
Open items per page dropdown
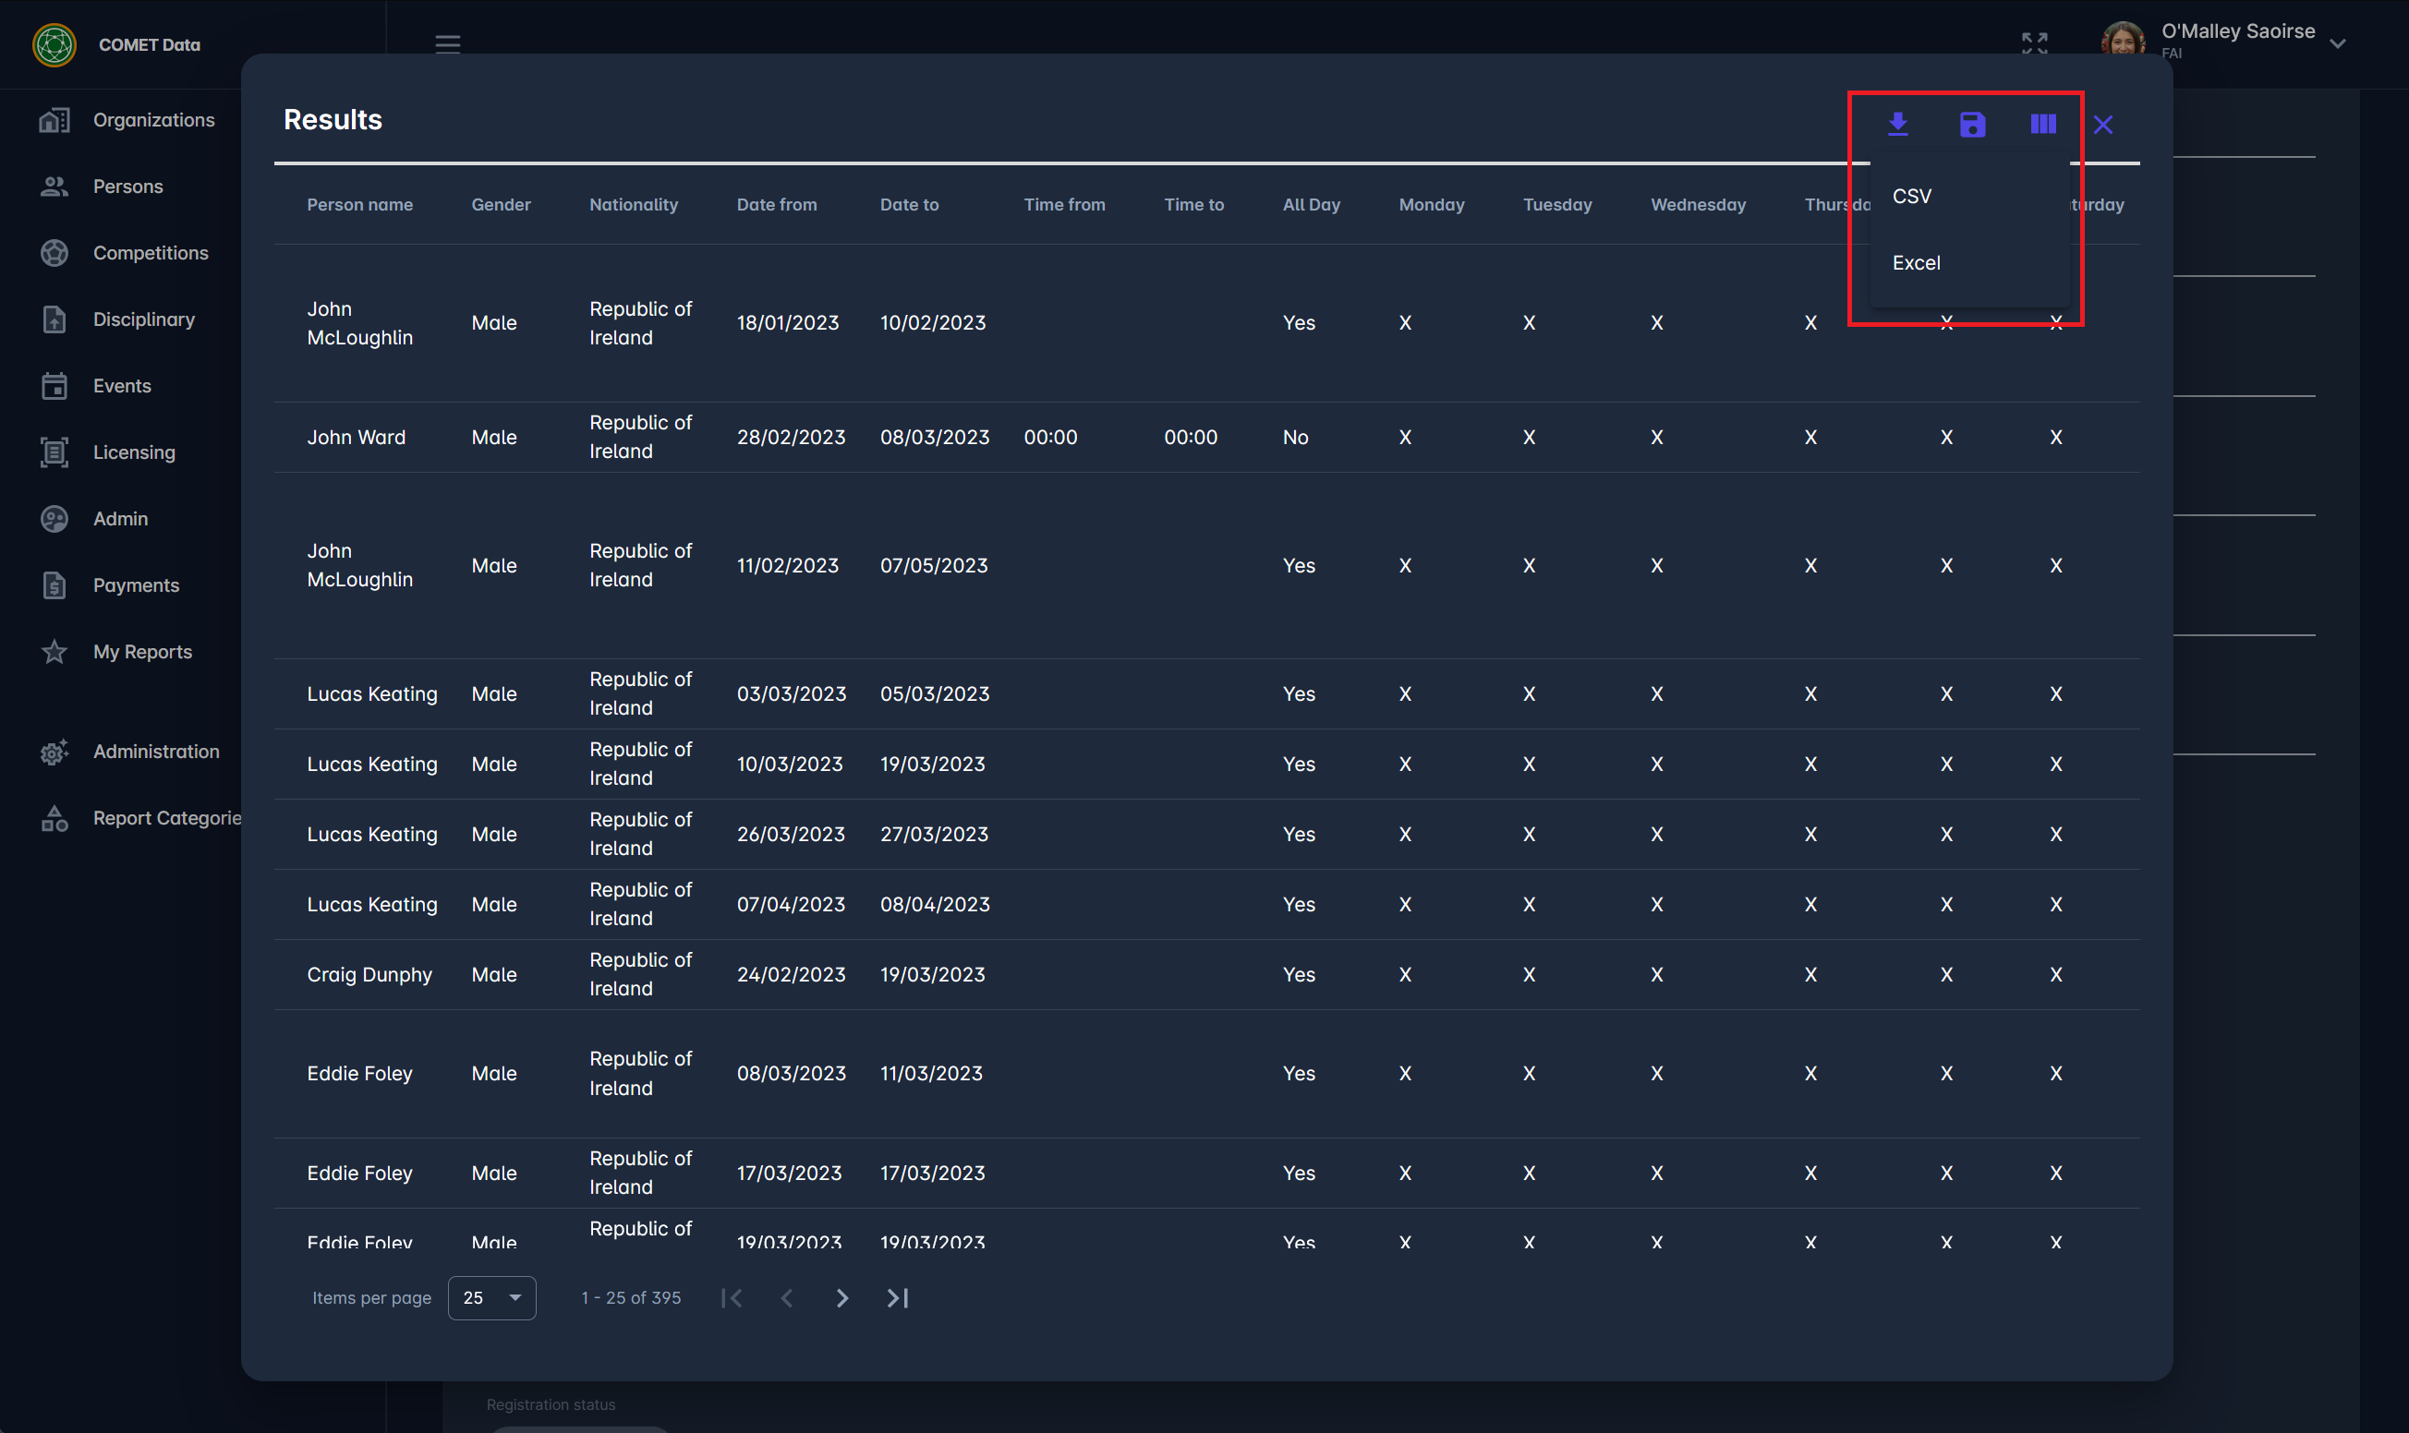pyautogui.click(x=491, y=1298)
